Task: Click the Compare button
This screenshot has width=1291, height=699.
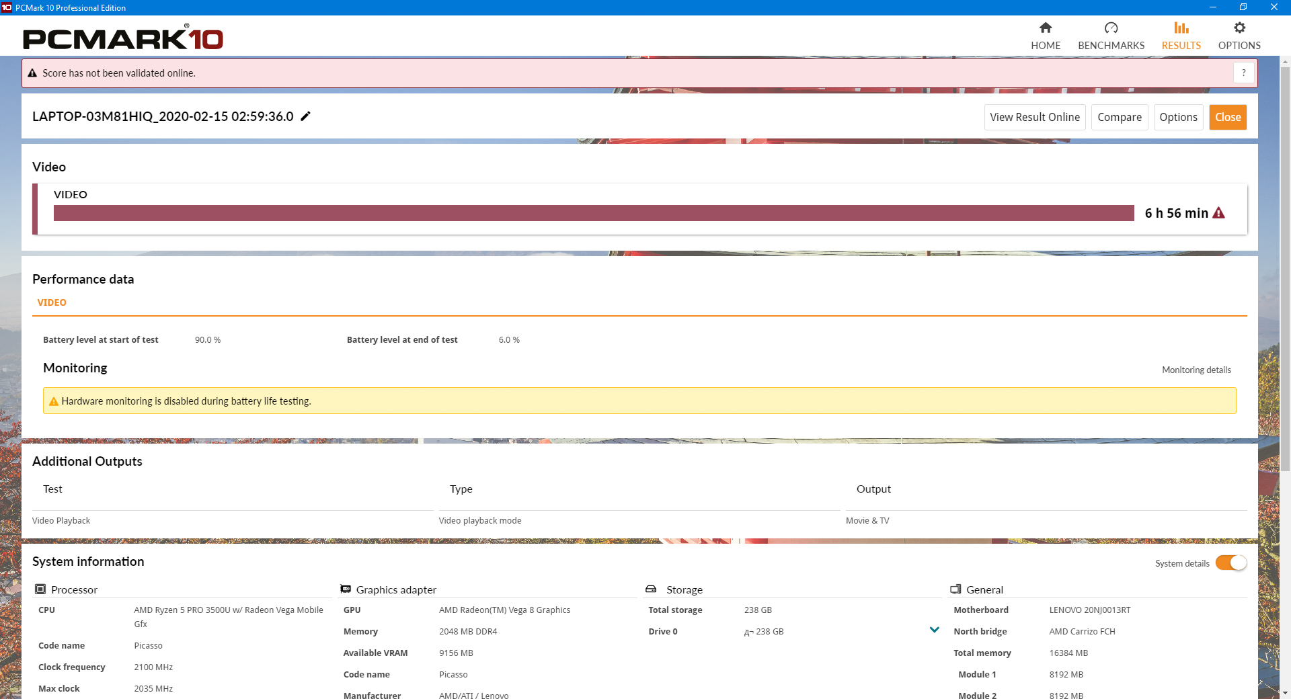Action: 1120,117
